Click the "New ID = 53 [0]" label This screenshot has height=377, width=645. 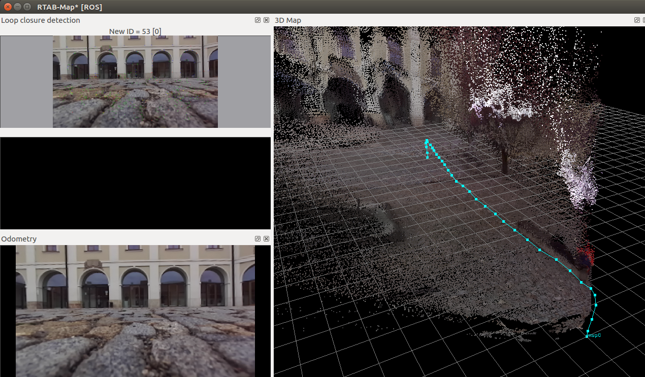[135, 31]
